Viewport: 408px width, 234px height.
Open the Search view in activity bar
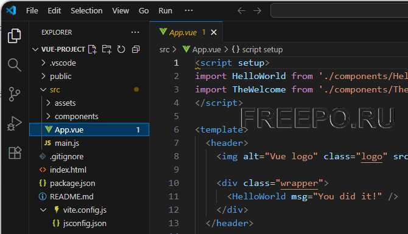tap(15, 64)
